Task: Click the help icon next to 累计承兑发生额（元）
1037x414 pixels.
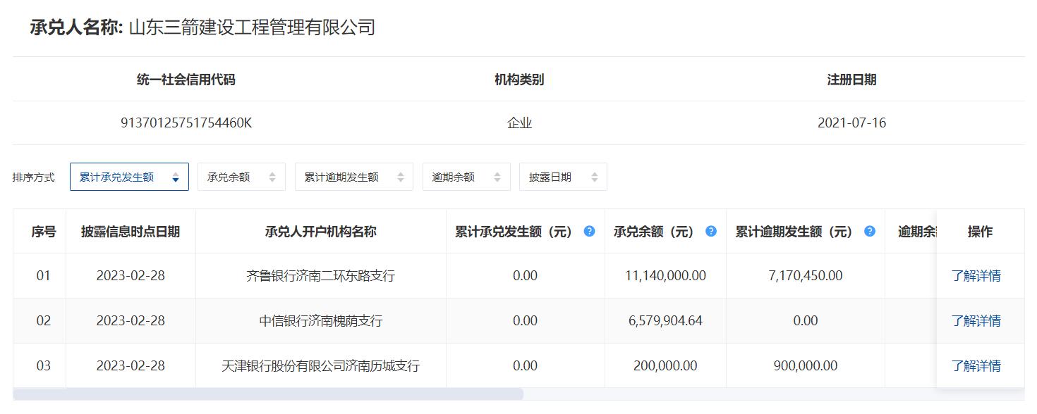Action: click(588, 231)
